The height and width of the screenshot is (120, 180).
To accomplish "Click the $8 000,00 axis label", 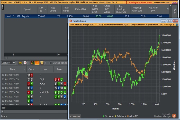I will (x=166, y=35).
